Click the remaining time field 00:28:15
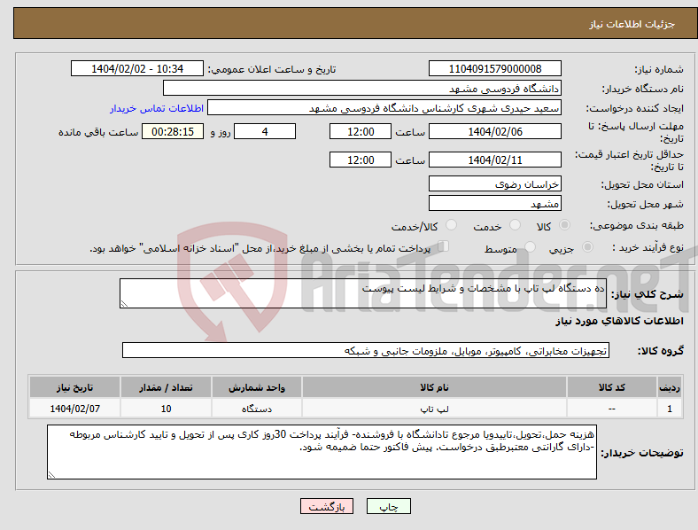The height and width of the screenshot is (530, 698). (173, 131)
